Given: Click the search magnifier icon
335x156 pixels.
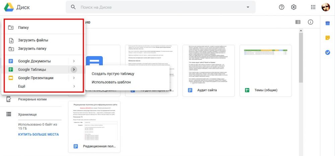Looking at the screenshot, I should (73, 7).
